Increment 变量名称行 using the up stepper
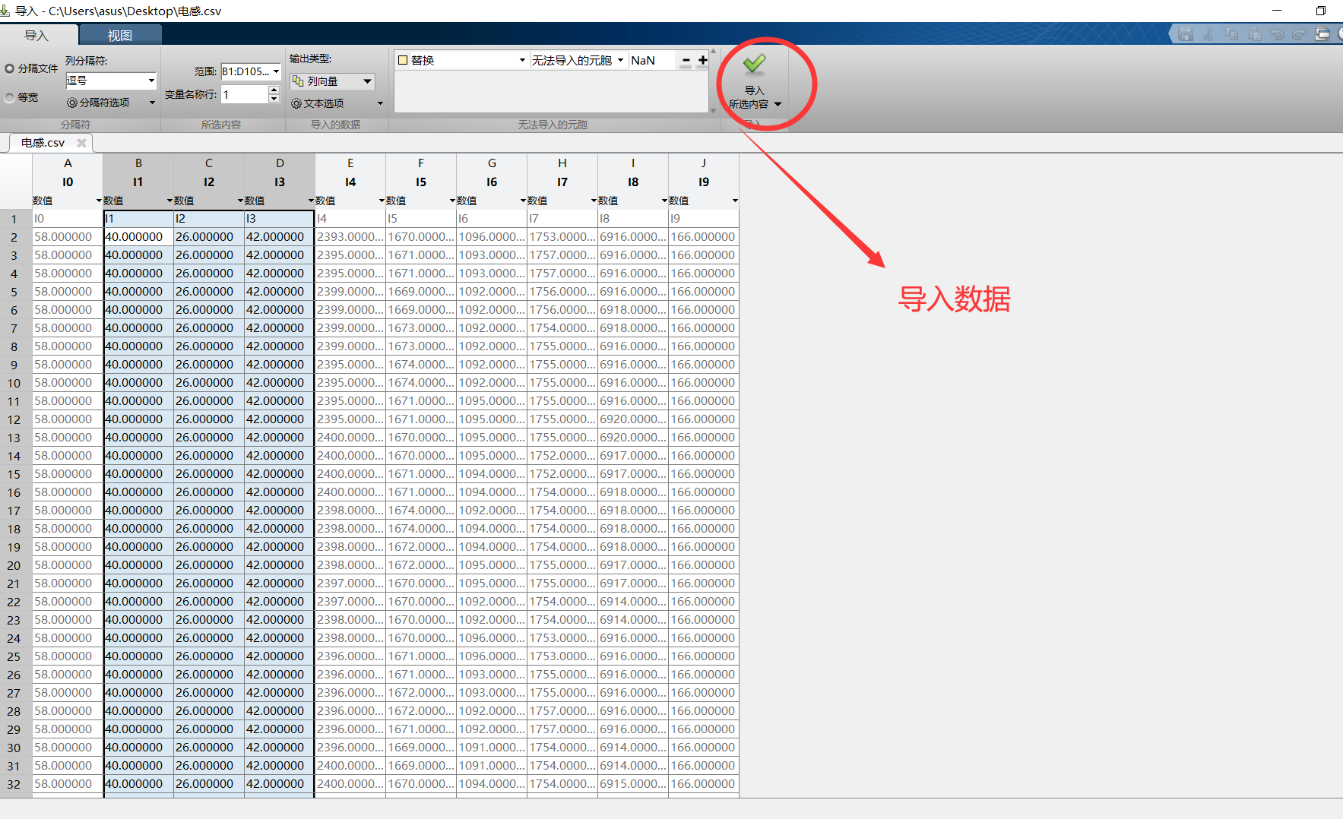Screen dimensions: 1343x819 (274, 90)
